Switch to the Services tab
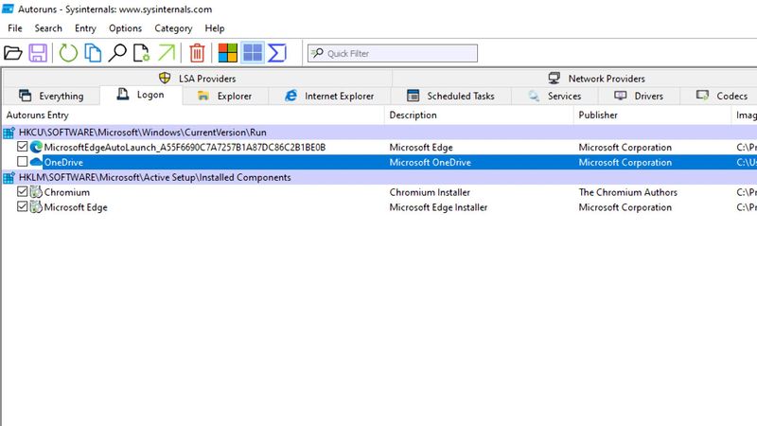The height and width of the screenshot is (426, 757). click(x=555, y=96)
